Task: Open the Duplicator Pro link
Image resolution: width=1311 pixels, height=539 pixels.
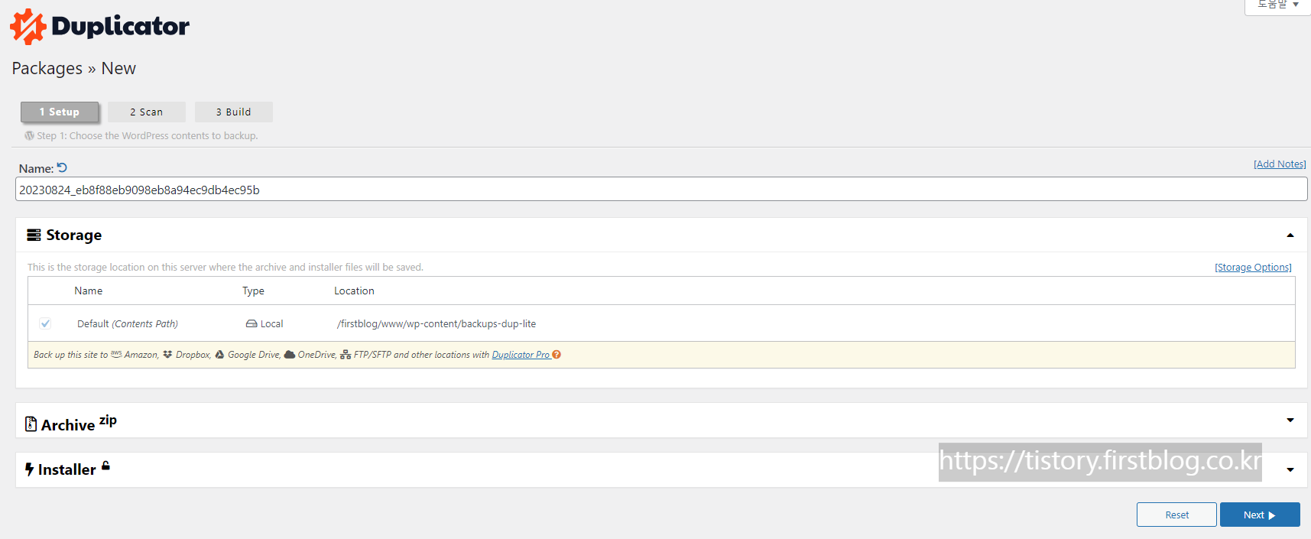Action: 521,355
